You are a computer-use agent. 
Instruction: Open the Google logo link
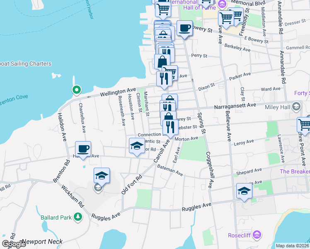pos(14,244)
